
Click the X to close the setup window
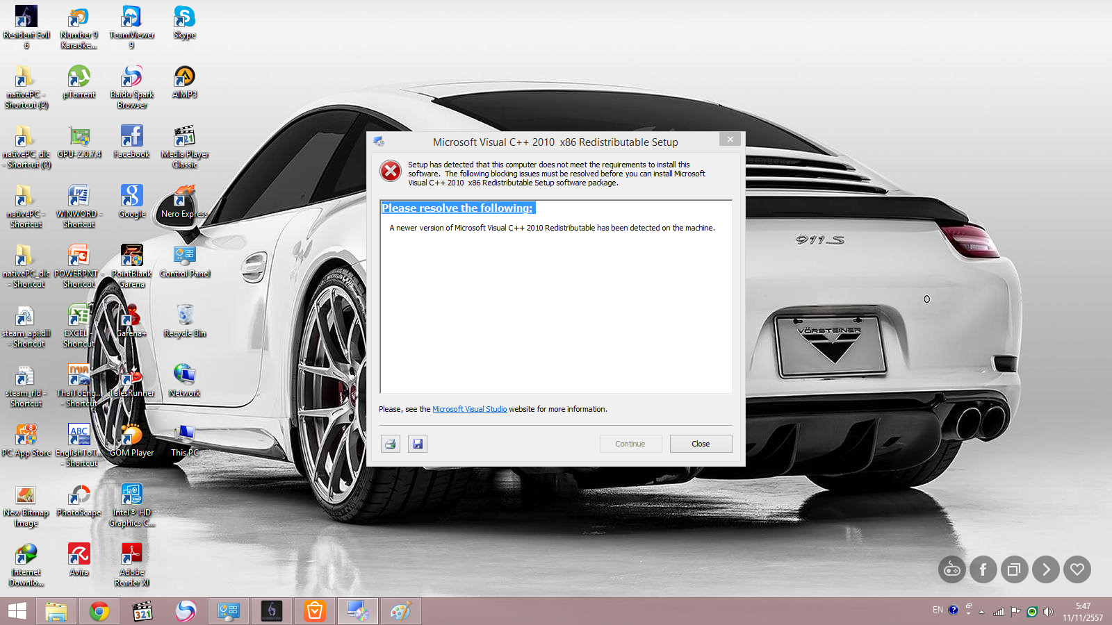(730, 140)
